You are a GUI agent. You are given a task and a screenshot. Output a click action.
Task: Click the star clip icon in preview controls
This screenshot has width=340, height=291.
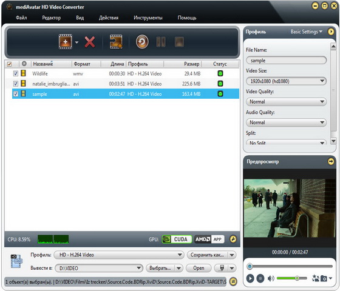click(x=315, y=278)
